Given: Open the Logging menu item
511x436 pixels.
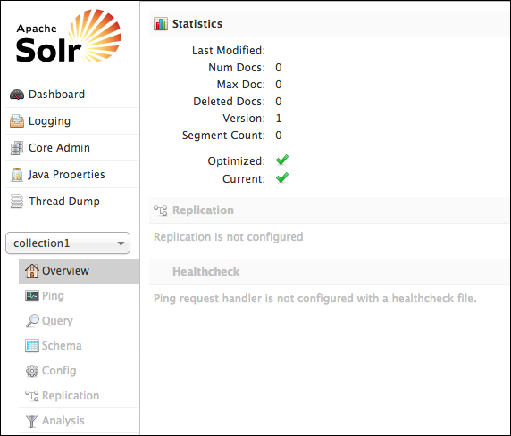Looking at the screenshot, I should 72,121.
